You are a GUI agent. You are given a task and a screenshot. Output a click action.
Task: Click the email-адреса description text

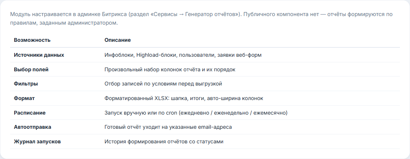168,127
